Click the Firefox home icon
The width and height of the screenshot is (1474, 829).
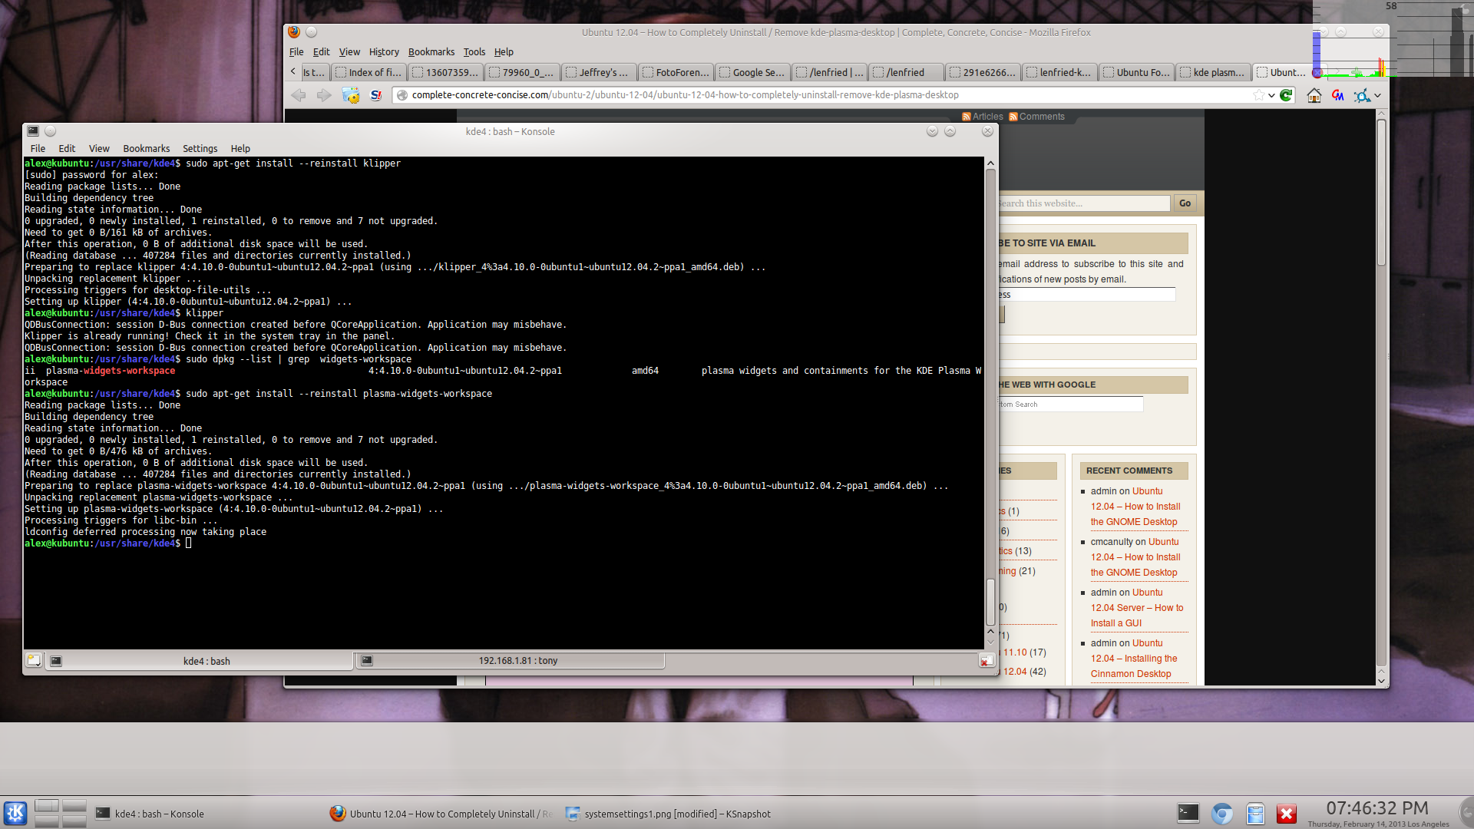point(1314,95)
